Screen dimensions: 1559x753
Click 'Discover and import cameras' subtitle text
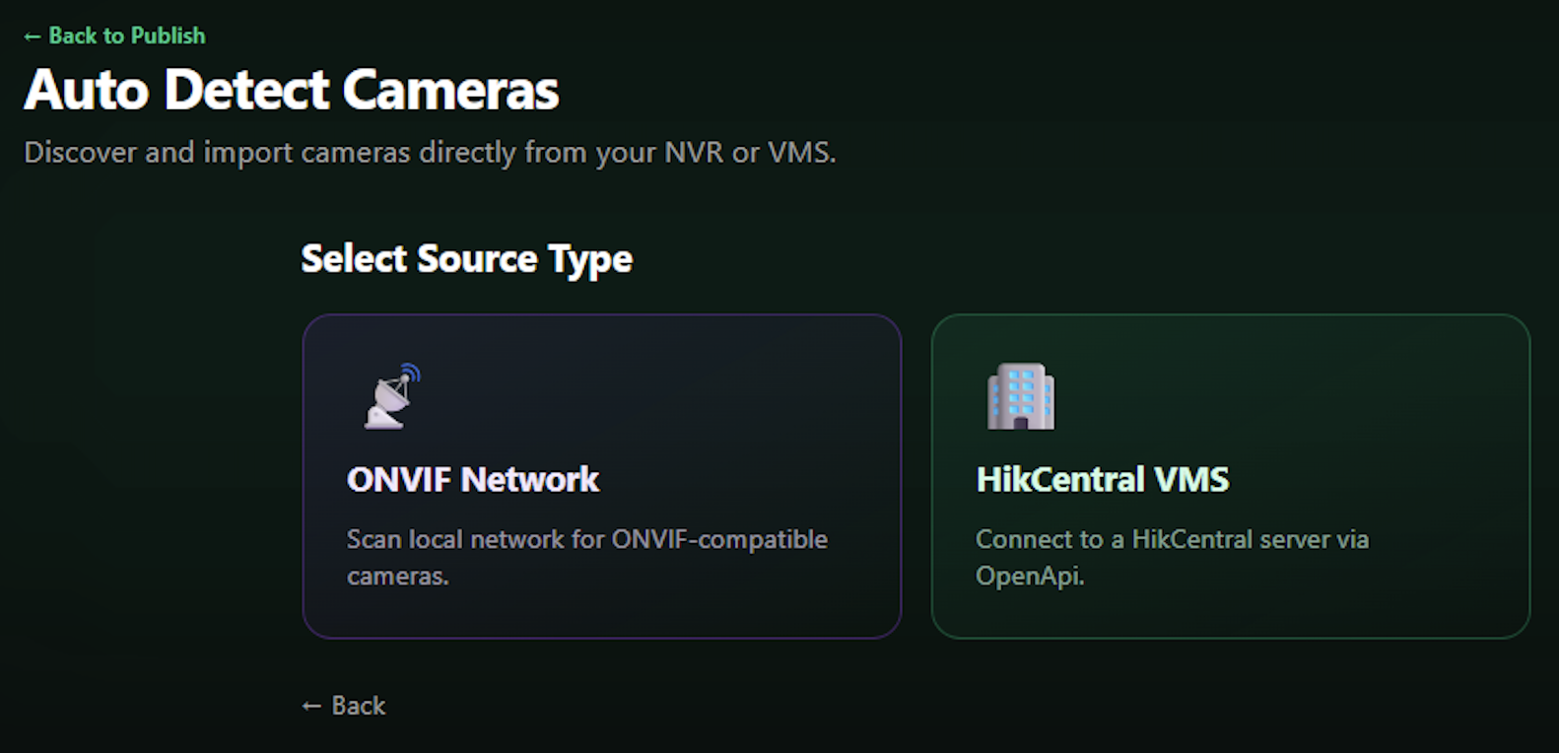430,153
